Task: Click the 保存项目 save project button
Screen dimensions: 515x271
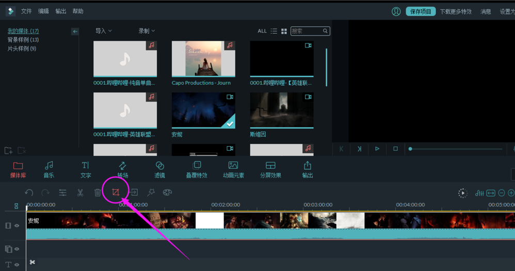Action: tap(421, 11)
